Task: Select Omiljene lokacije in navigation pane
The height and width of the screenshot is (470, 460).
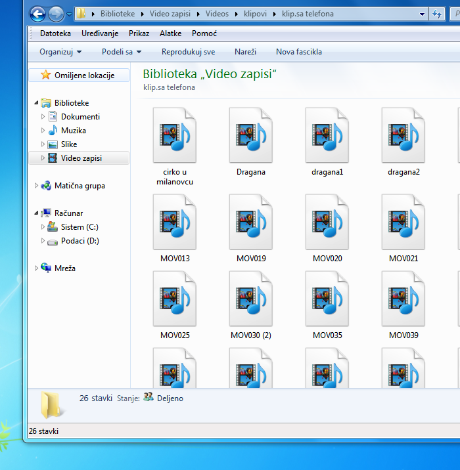Action: pos(79,75)
